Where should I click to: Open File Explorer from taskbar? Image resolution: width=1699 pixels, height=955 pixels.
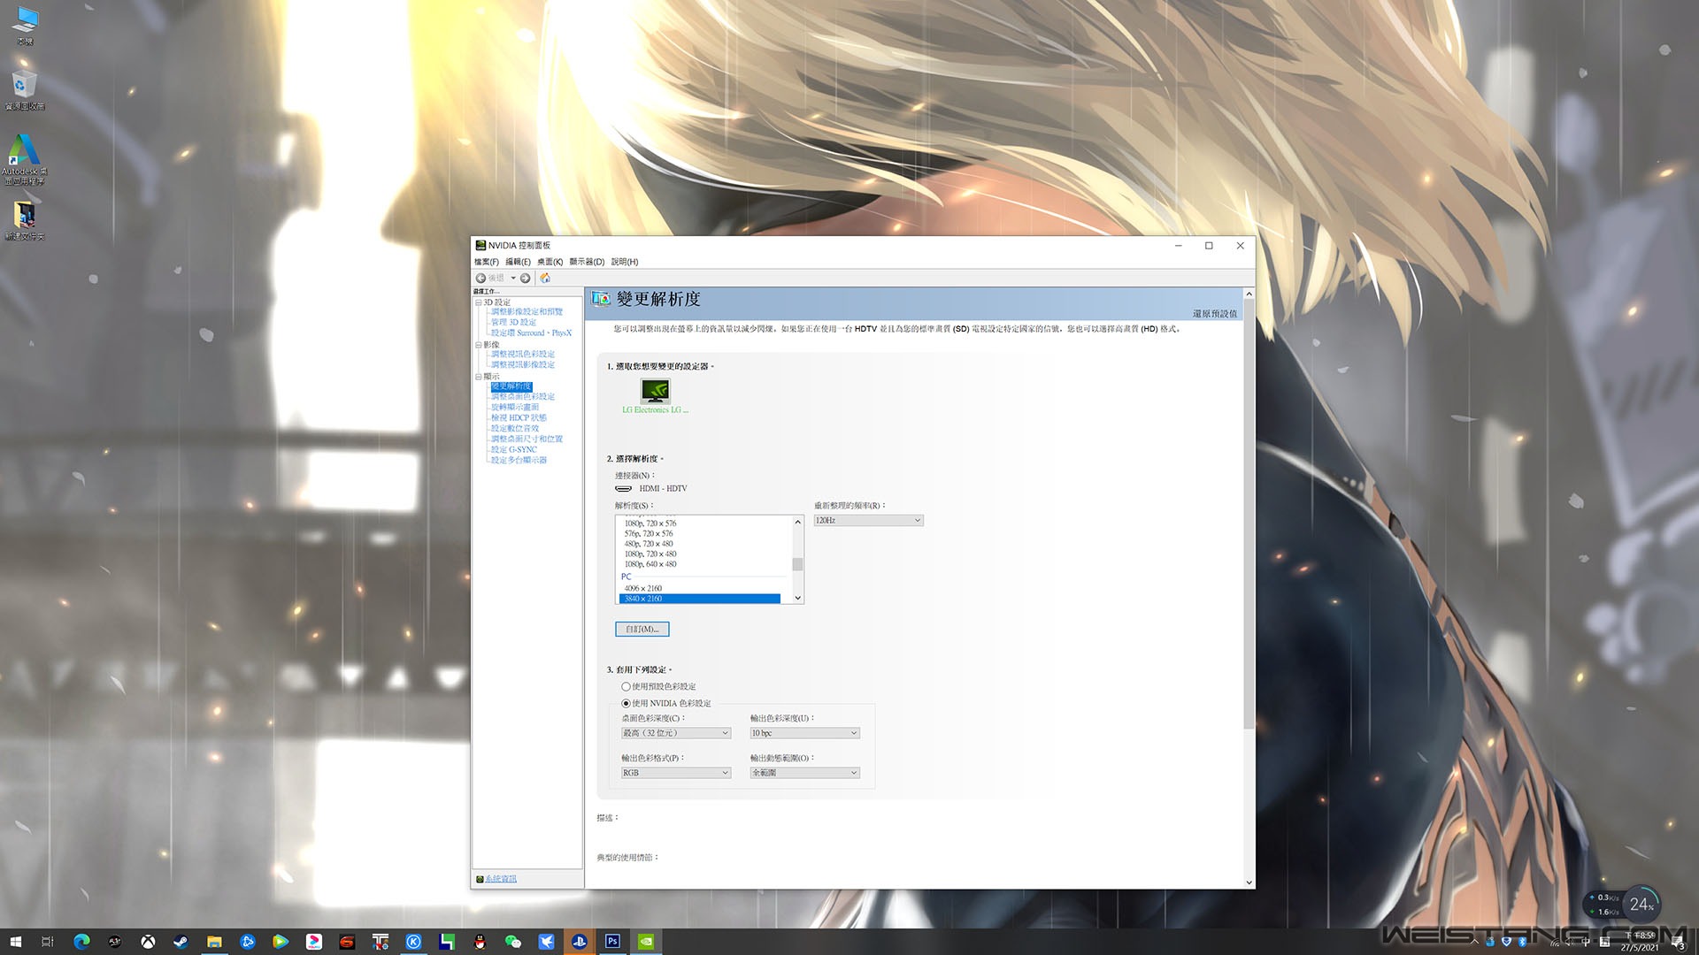[214, 942]
